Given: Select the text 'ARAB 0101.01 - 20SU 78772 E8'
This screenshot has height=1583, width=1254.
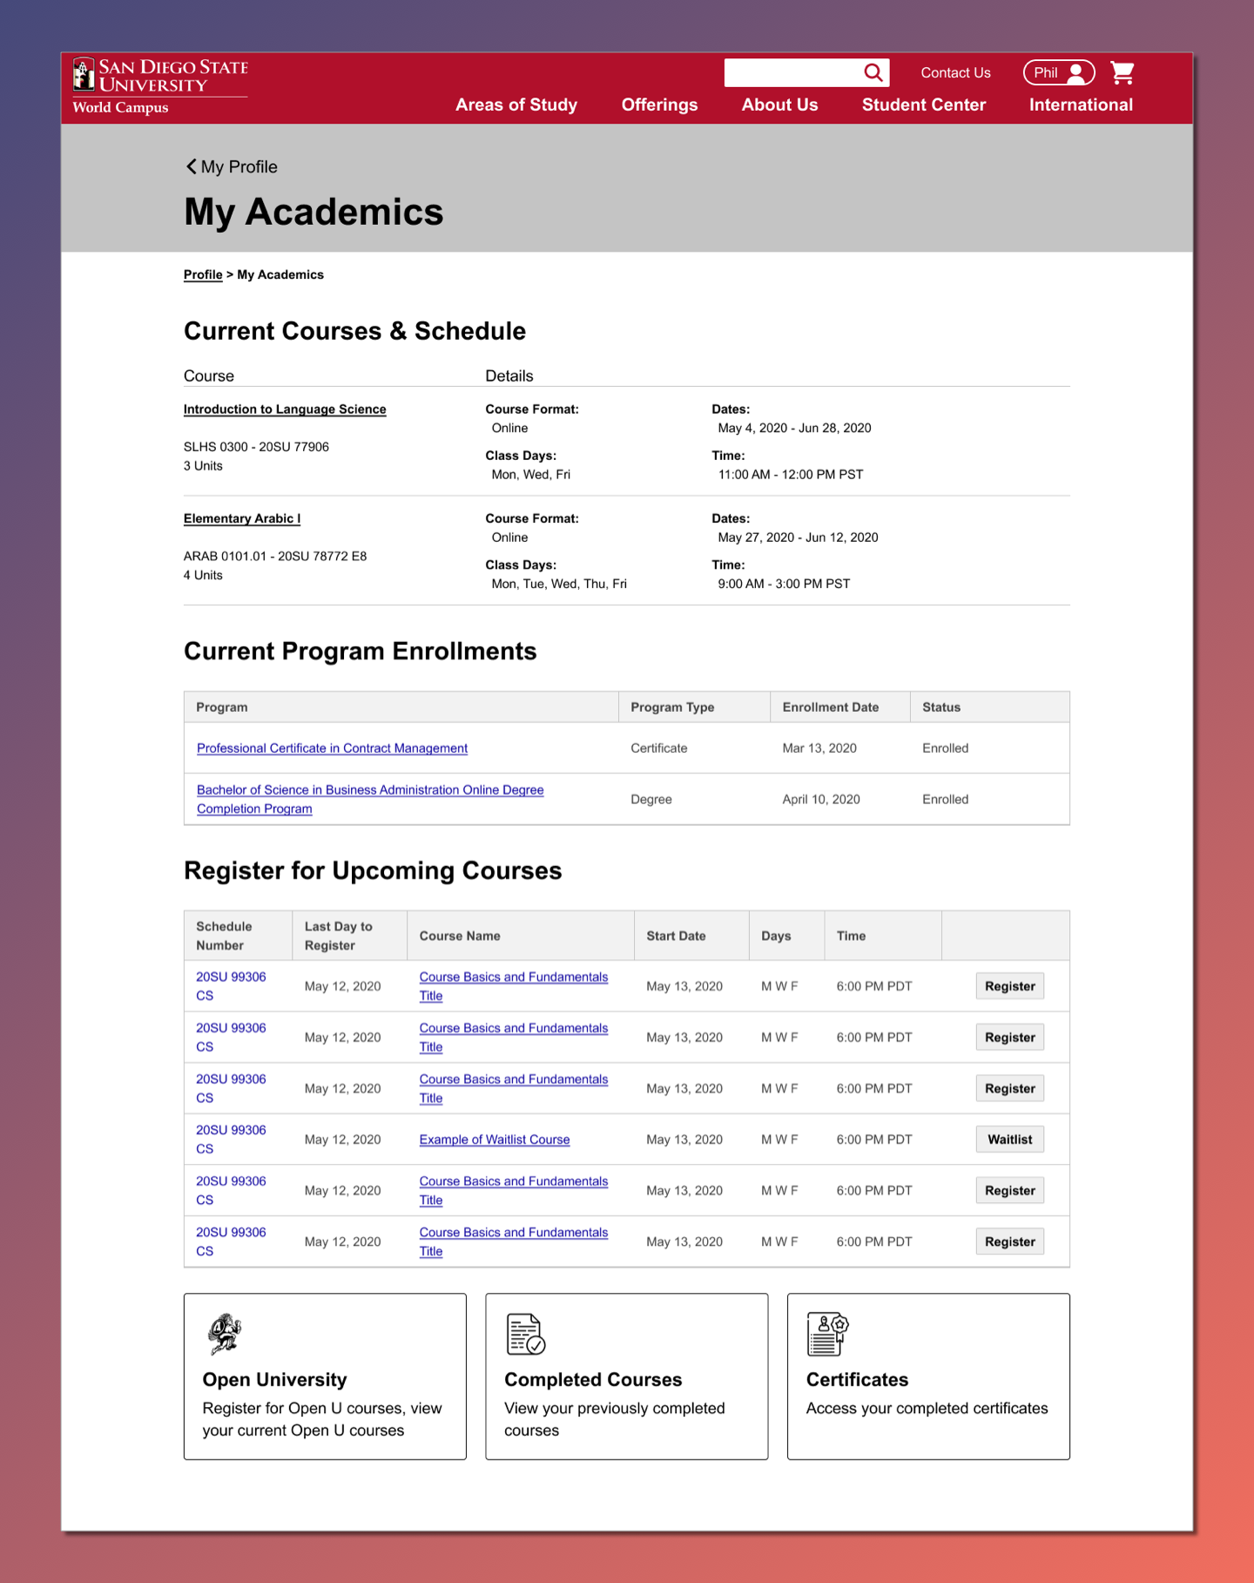Looking at the screenshot, I should point(275,556).
